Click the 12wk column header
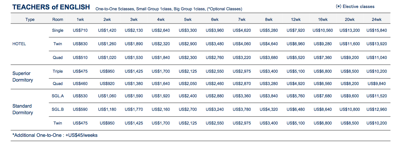The image size is (405, 146). click(x=296, y=19)
